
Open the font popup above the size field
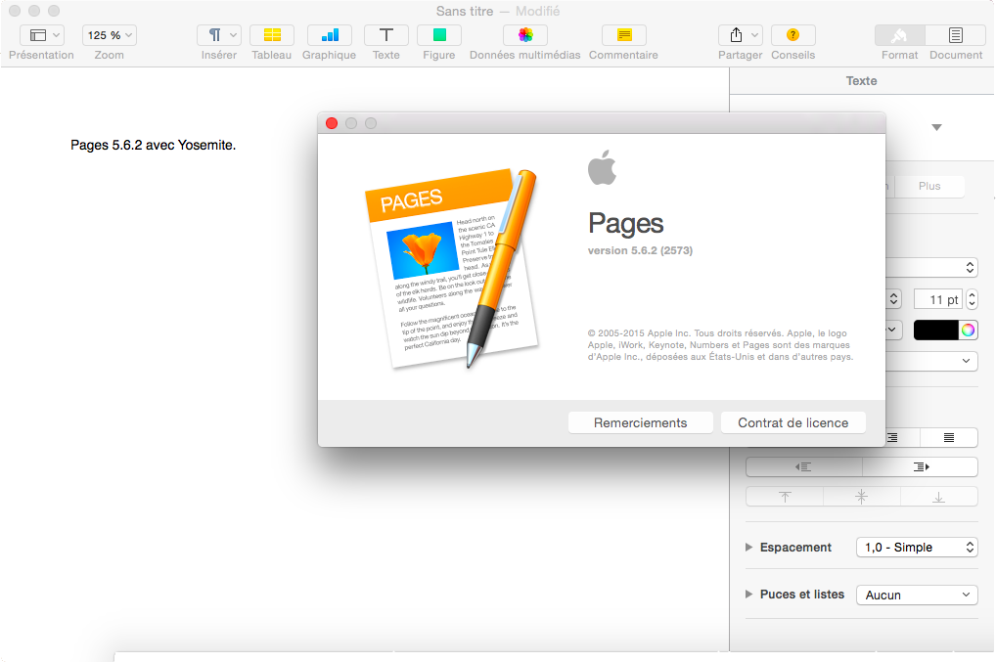click(931, 268)
